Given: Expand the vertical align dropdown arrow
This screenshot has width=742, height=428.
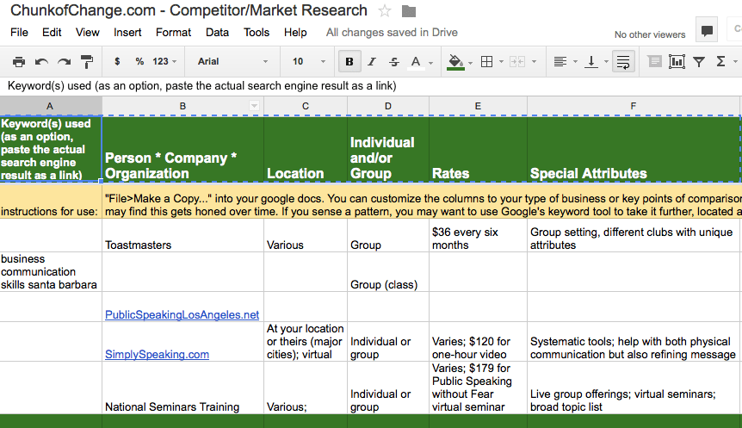Looking at the screenshot, I should coord(606,61).
